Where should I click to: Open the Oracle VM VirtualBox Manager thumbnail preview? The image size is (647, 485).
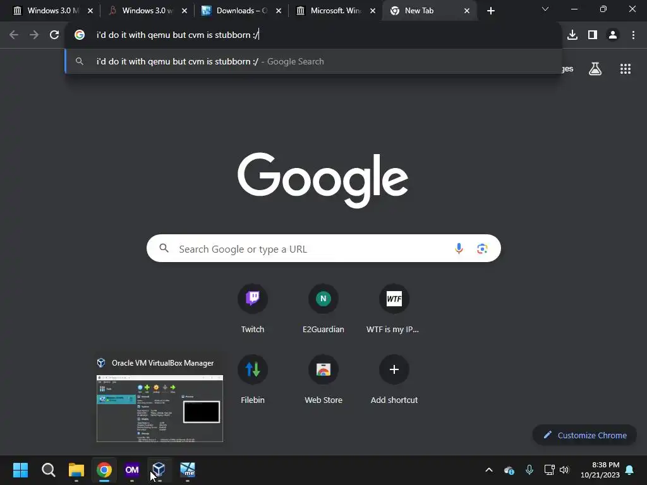pyautogui.click(x=160, y=409)
